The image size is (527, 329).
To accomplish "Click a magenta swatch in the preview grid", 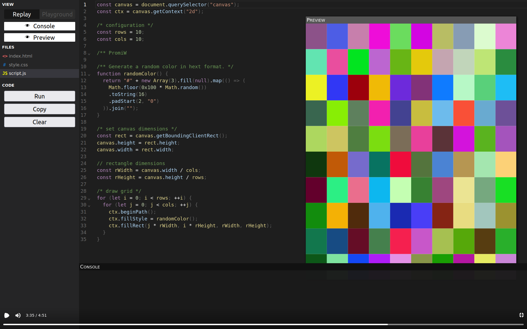I will pos(379,36).
